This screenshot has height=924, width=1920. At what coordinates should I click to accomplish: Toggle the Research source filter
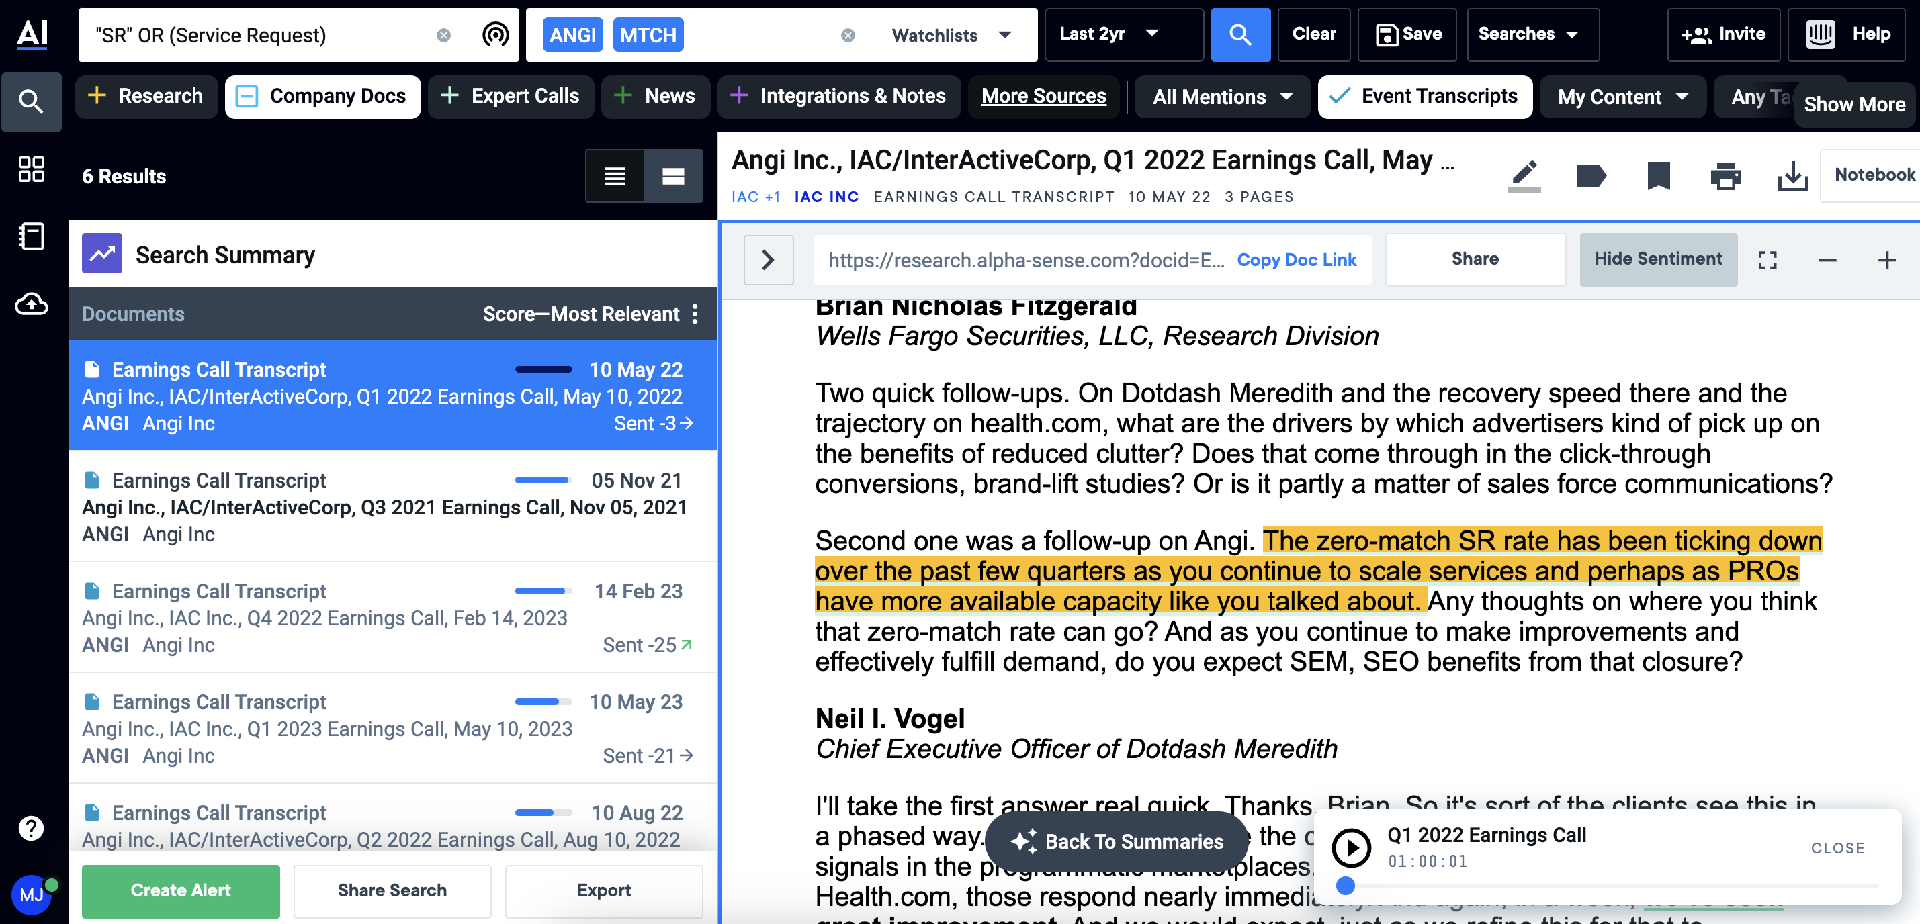tap(146, 96)
